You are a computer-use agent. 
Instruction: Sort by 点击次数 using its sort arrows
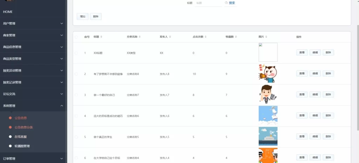pos(206,37)
